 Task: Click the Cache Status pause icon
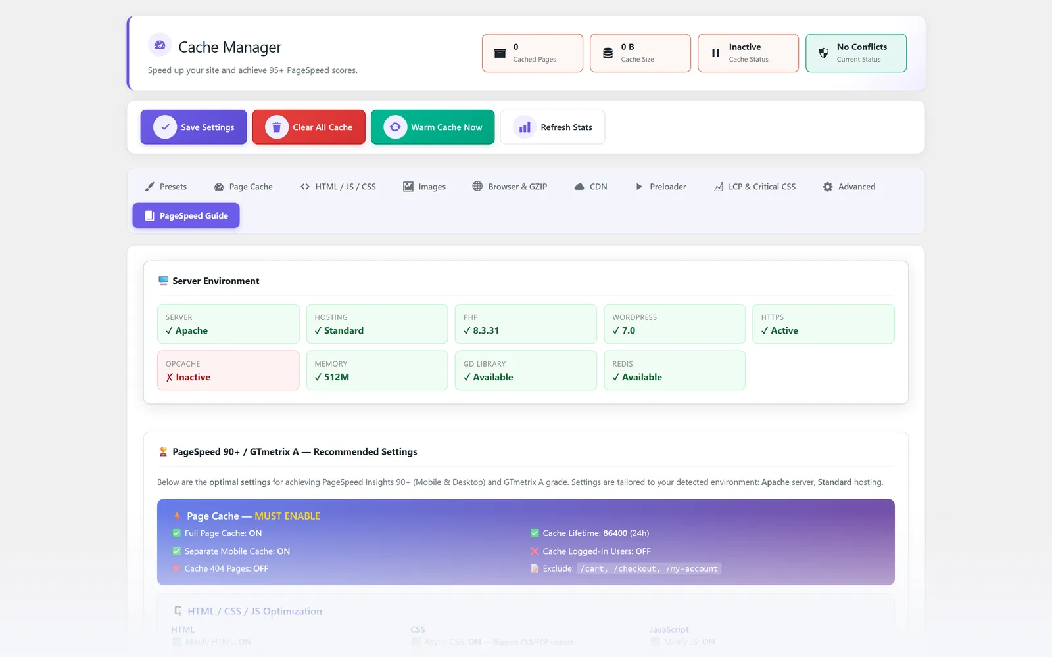tap(715, 53)
